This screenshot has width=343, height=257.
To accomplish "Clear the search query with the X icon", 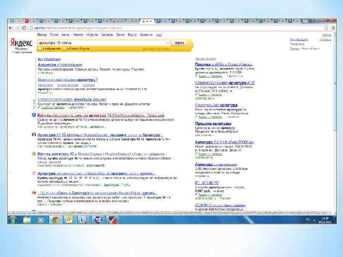I will tap(168, 43).
